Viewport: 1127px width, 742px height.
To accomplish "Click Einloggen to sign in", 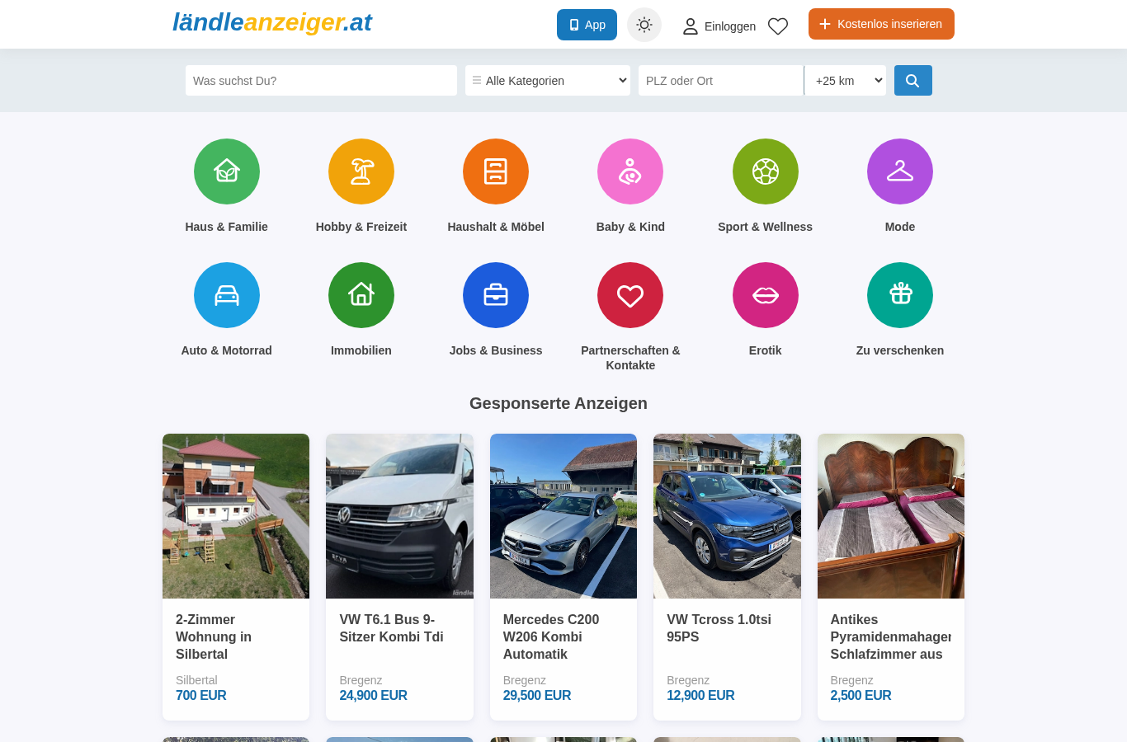I will [x=719, y=26].
